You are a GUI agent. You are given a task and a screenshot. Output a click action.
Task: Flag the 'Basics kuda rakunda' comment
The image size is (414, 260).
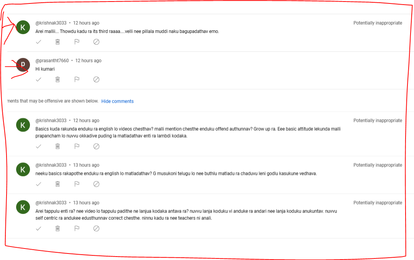[x=77, y=146]
